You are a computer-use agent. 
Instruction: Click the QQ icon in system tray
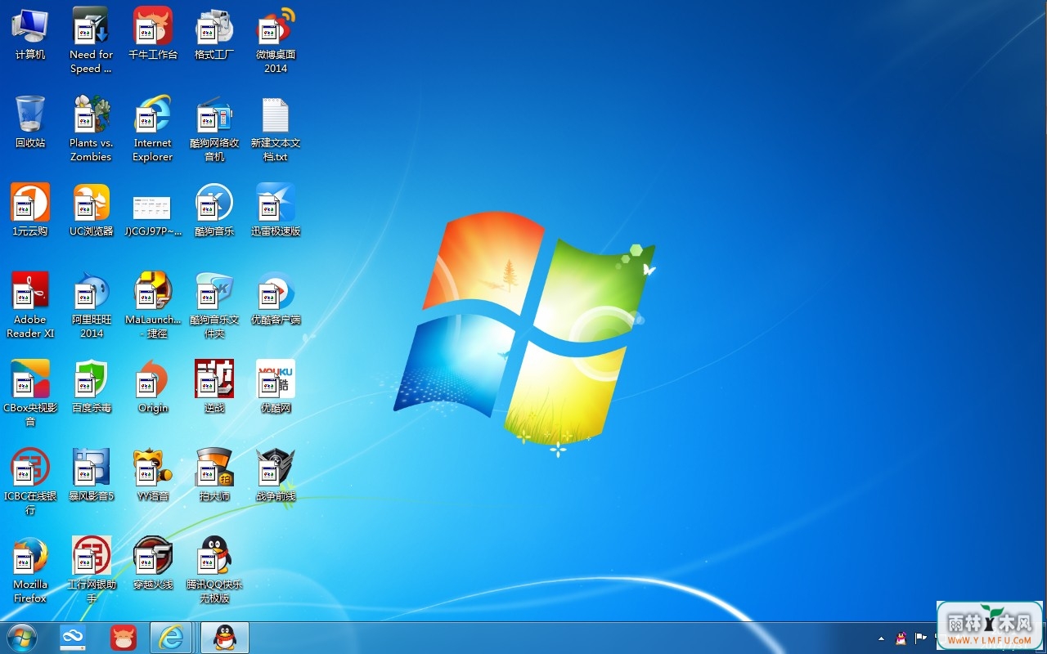coord(901,638)
